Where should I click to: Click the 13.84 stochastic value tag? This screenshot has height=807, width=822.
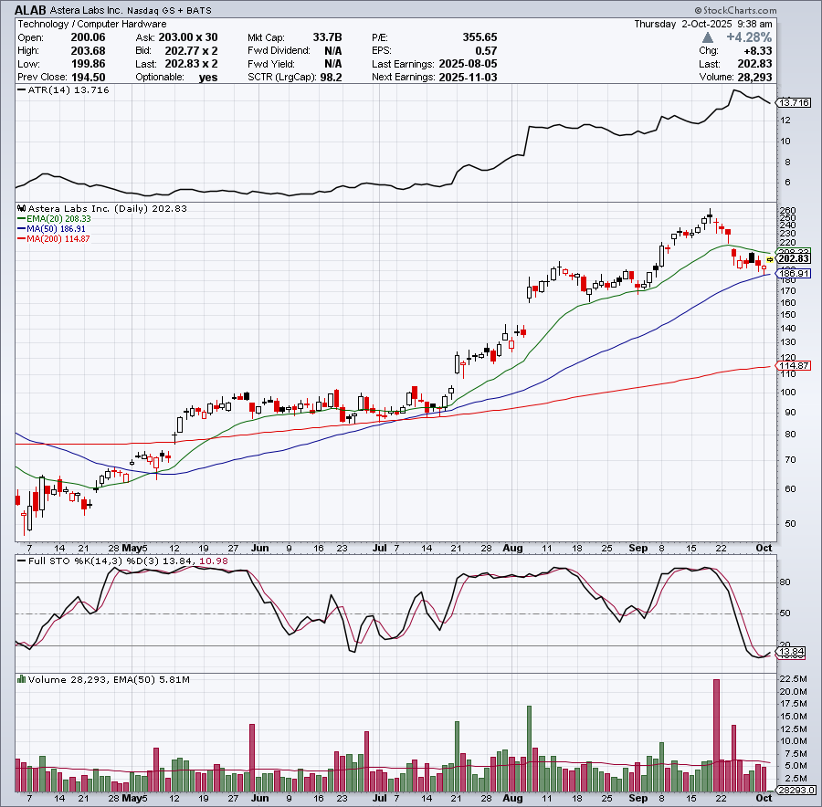[791, 653]
